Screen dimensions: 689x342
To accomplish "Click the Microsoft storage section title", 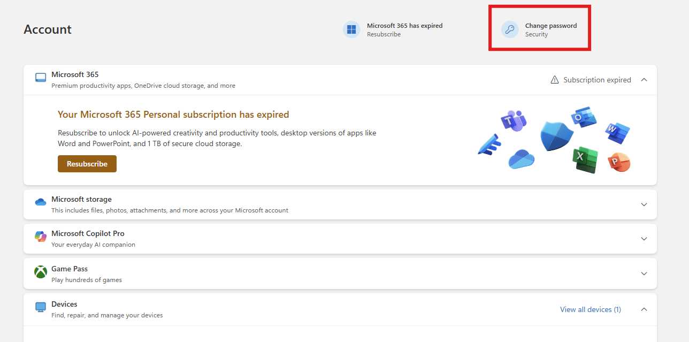I will [x=81, y=199].
